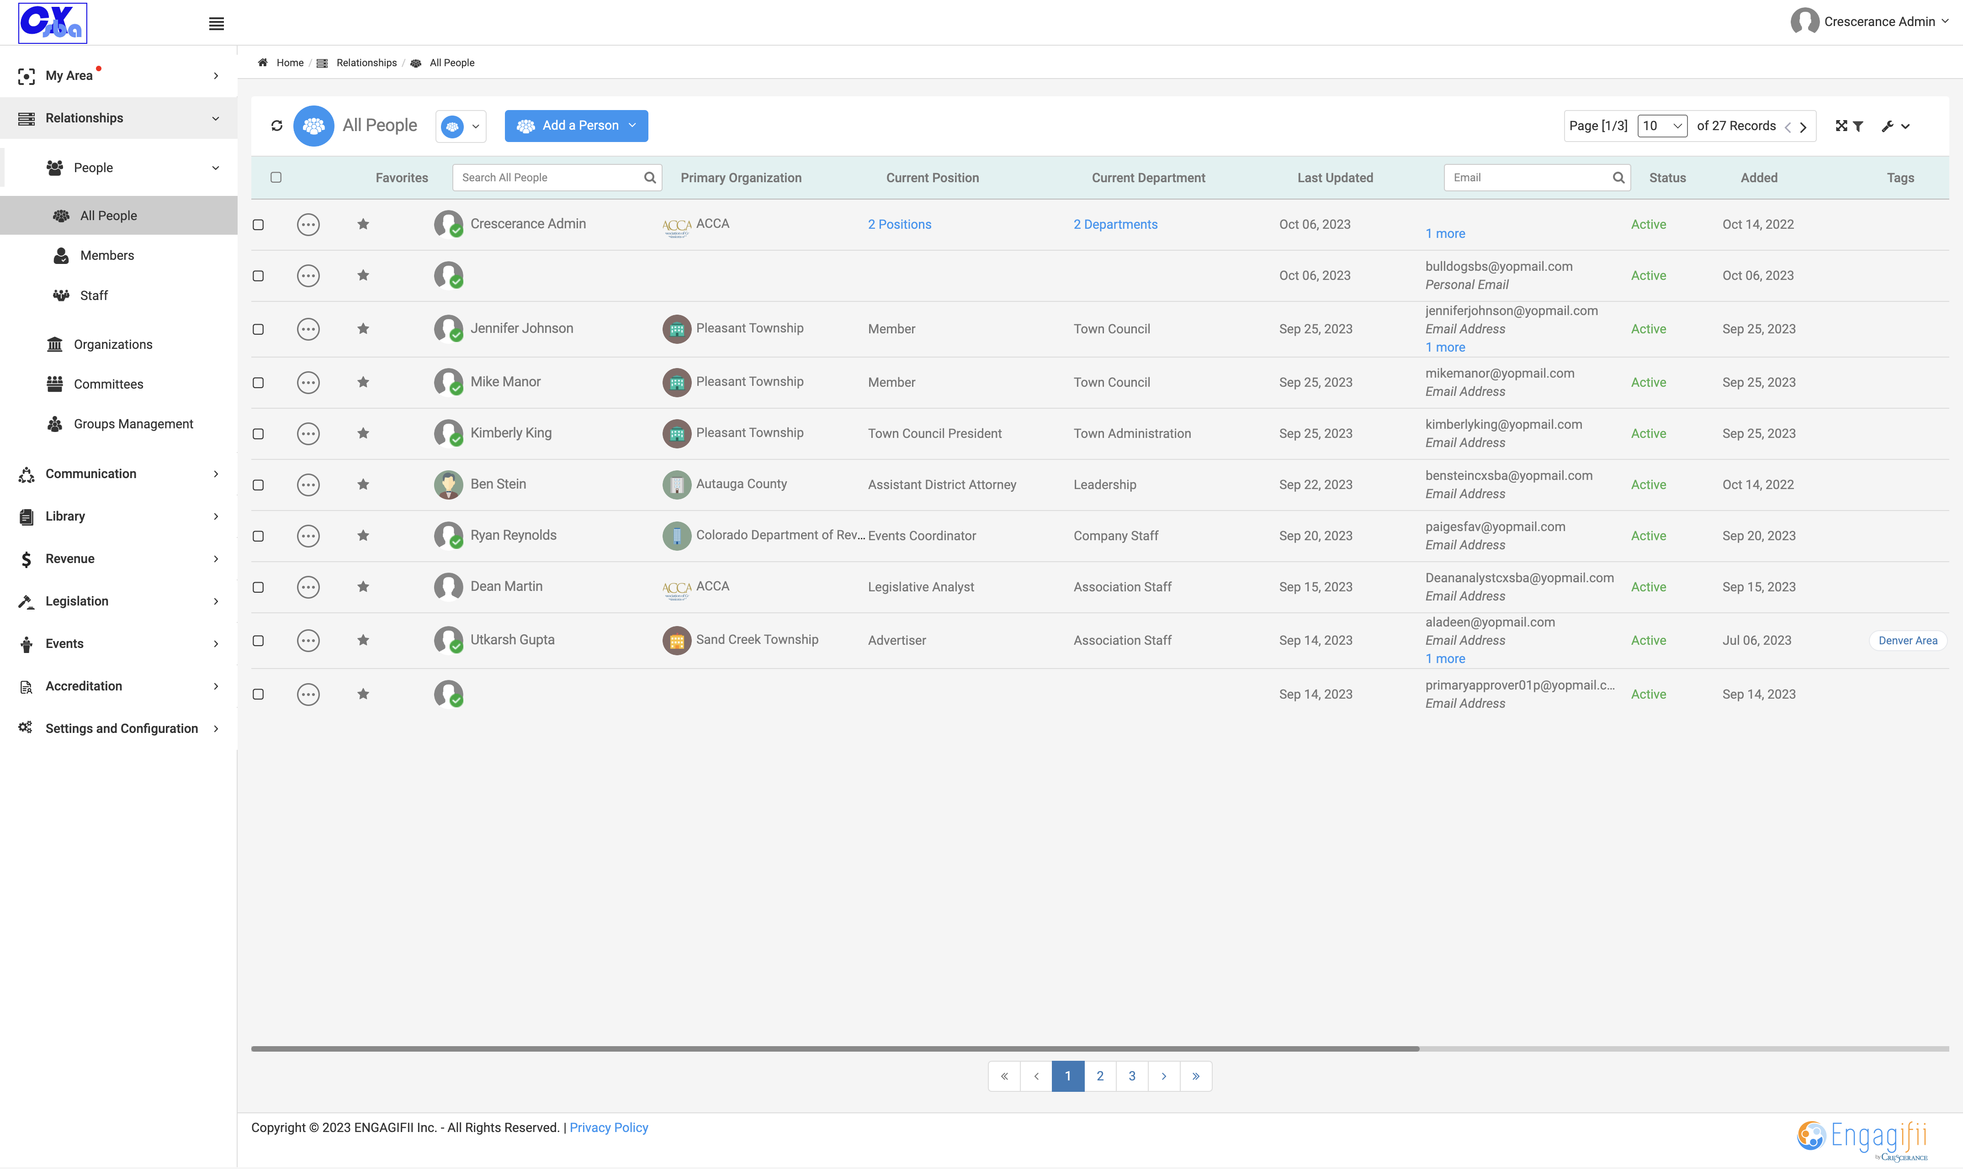Toggle the select-all header checkbox
This screenshot has width=1963, height=1169.
pyautogui.click(x=276, y=177)
